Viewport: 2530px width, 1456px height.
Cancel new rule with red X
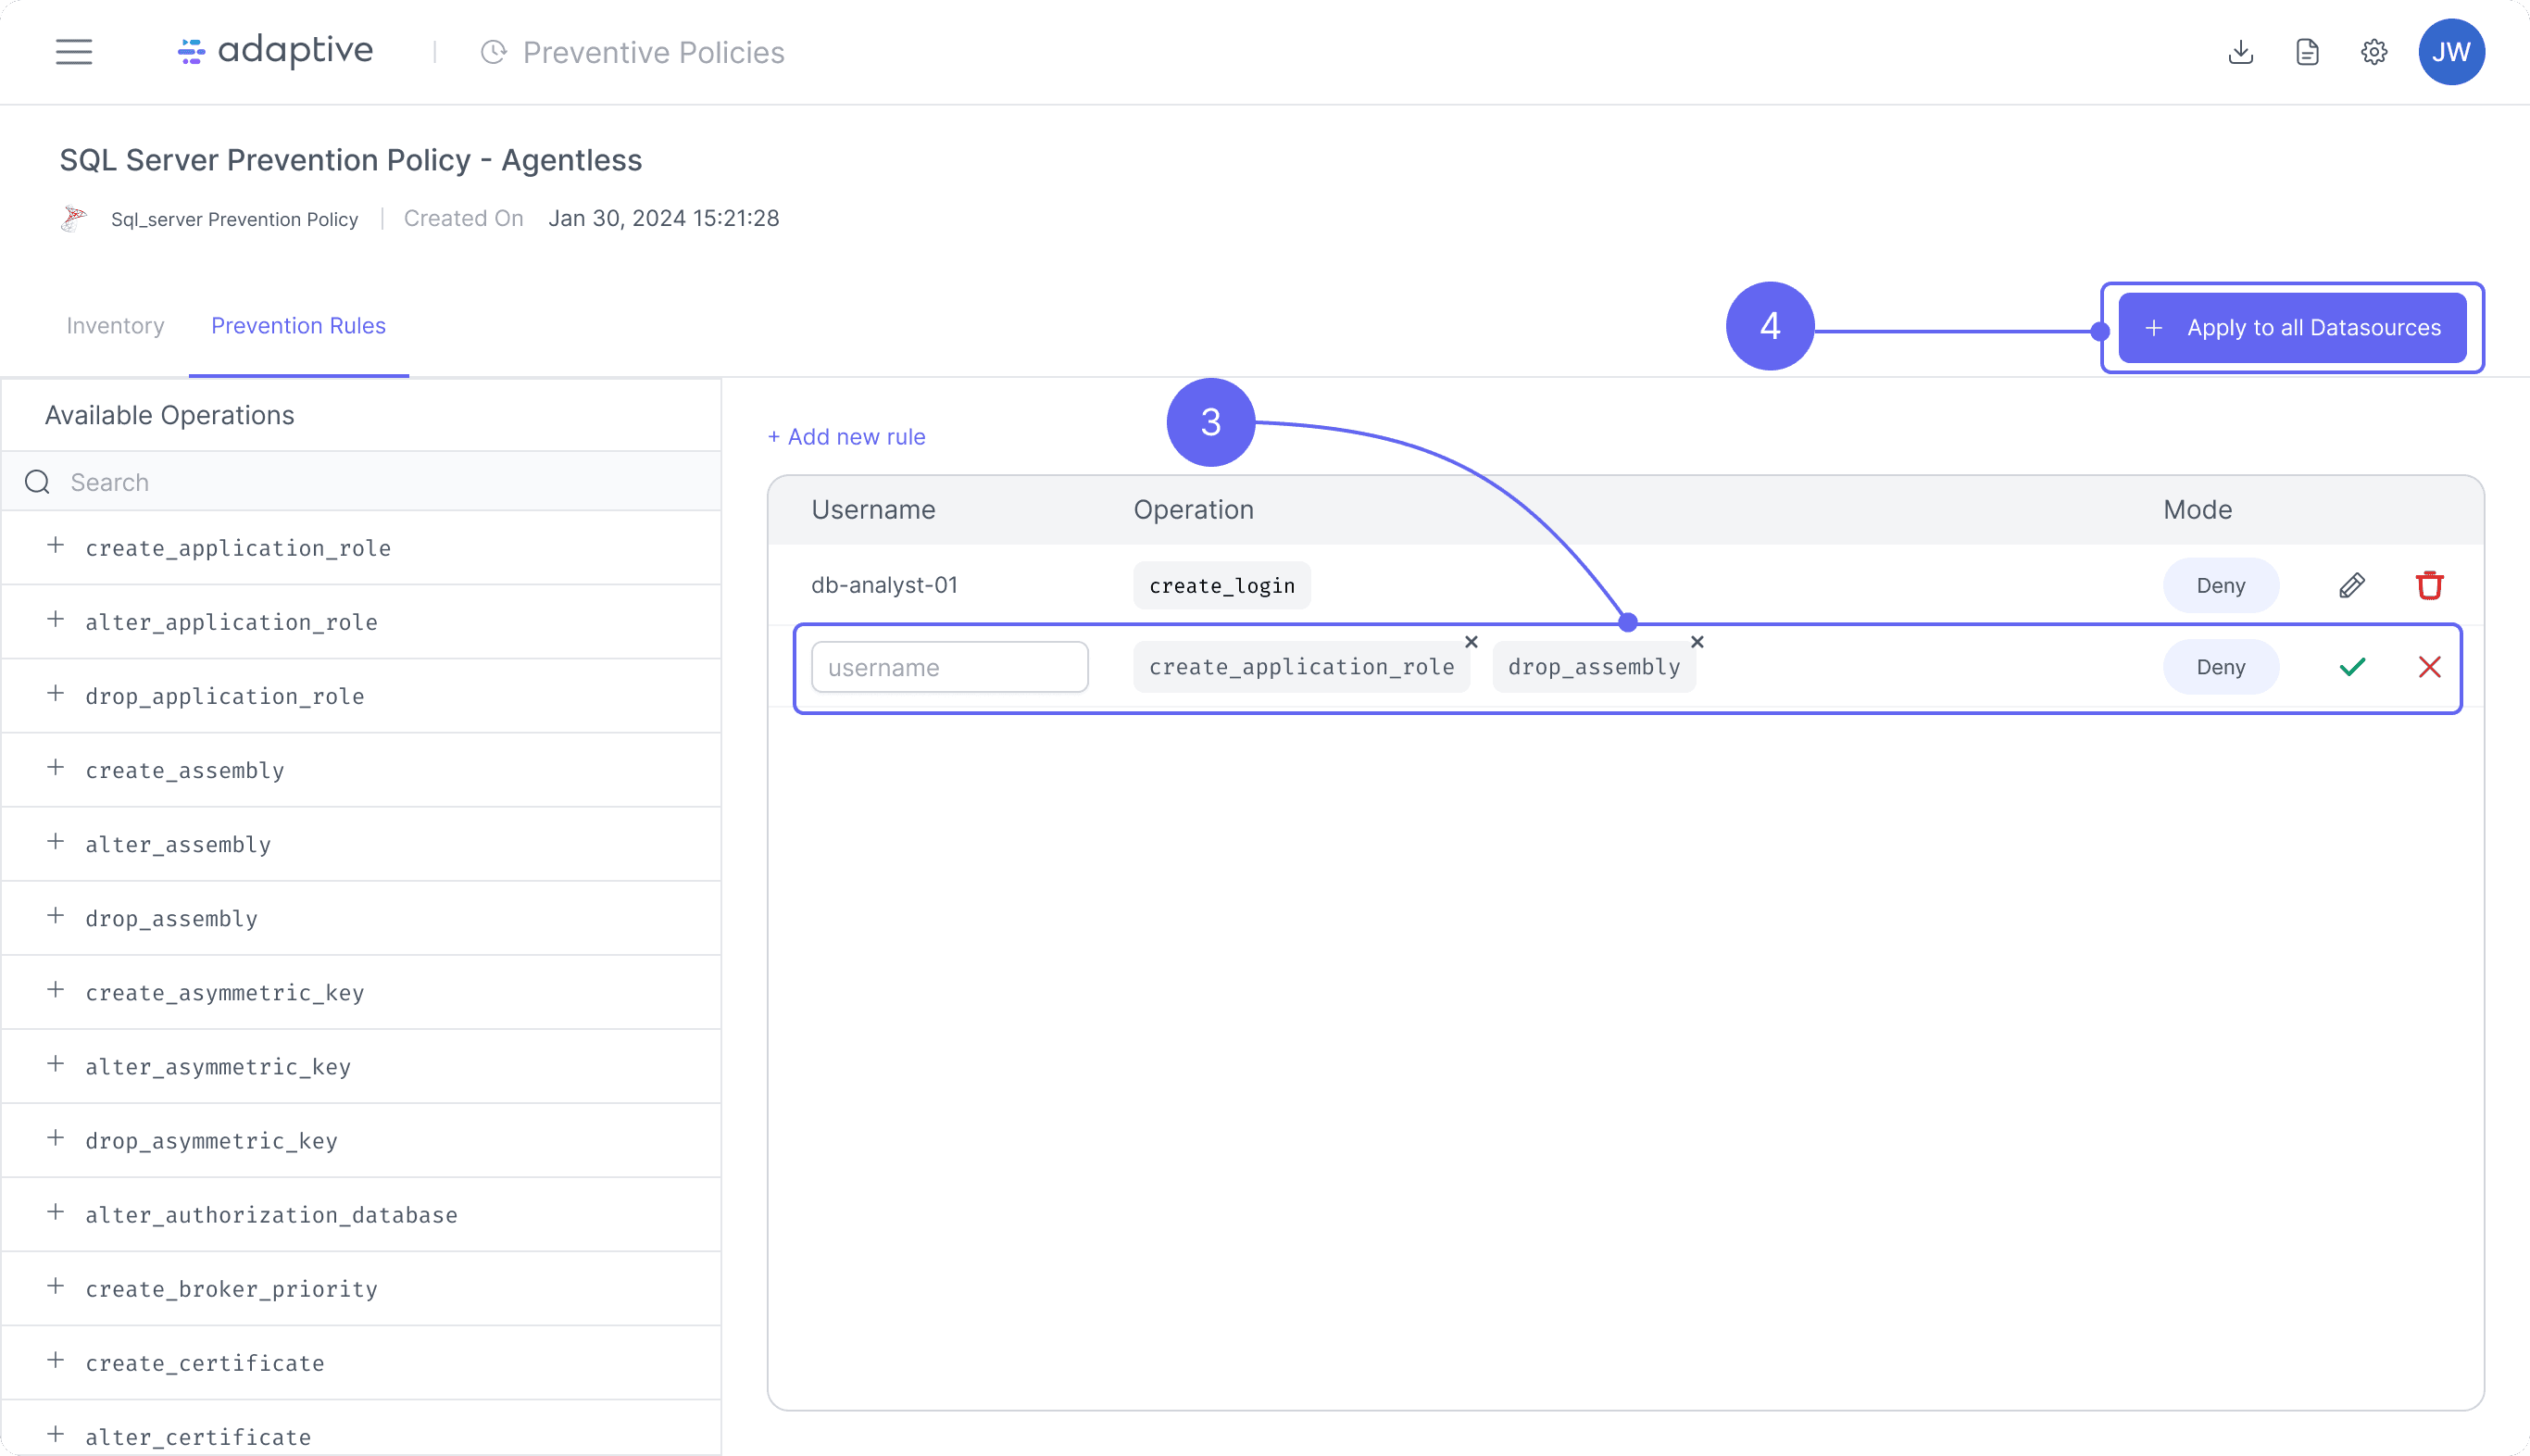(x=2429, y=667)
